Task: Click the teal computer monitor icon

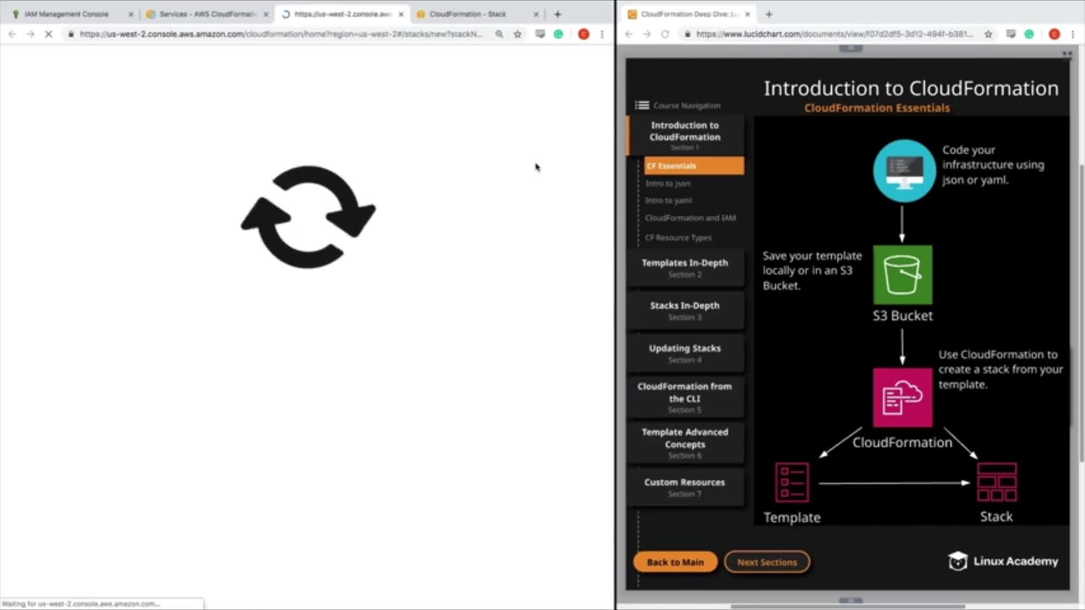Action: pyautogui.click(x=904, y=171)
